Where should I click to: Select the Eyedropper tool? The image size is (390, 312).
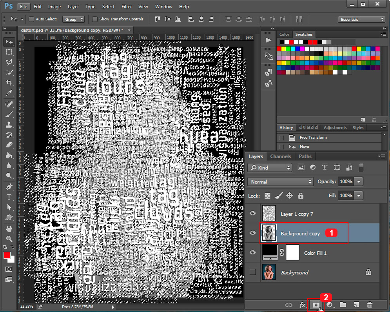pos(9,93)
